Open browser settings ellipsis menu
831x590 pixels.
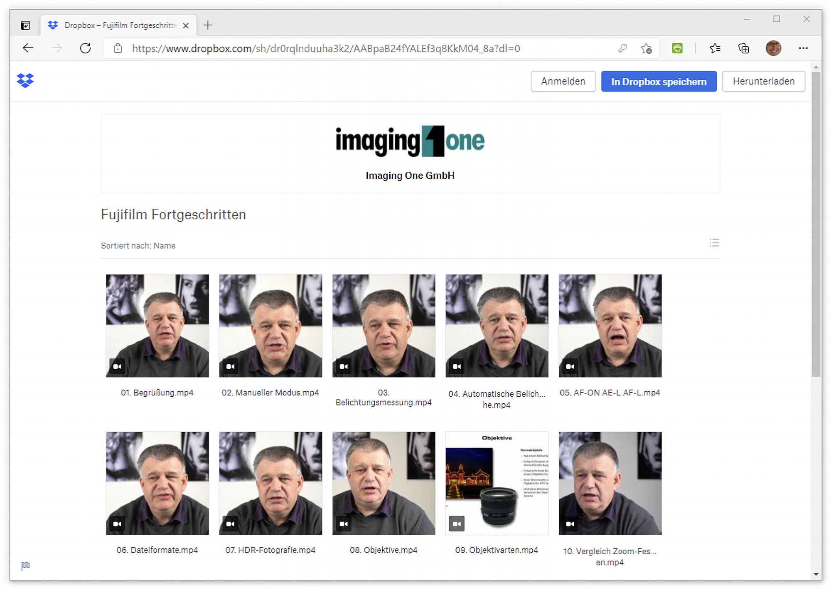point(803,48)
